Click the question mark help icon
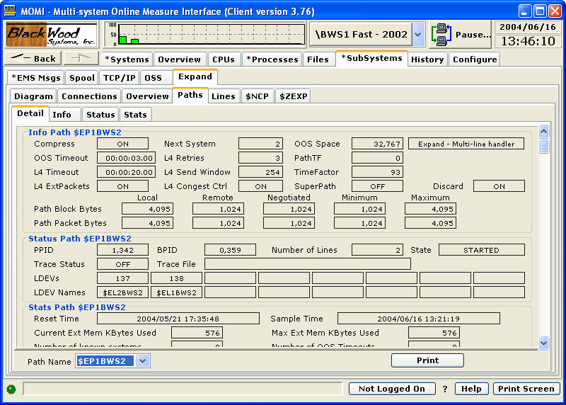This screenshot has height=405, width=566. tap(445, 389)
